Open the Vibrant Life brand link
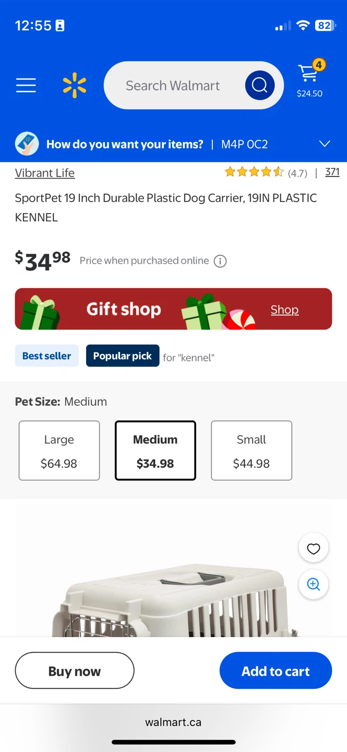The image size is (347, 752). coord(45,173)
